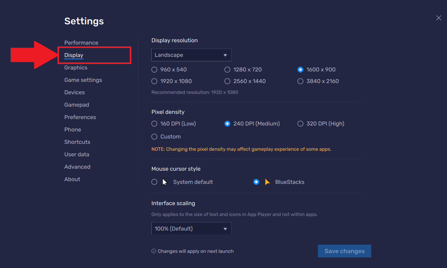447x268 pixels.
Task: Switch to the Gamepad section
Action: point(77,105)
